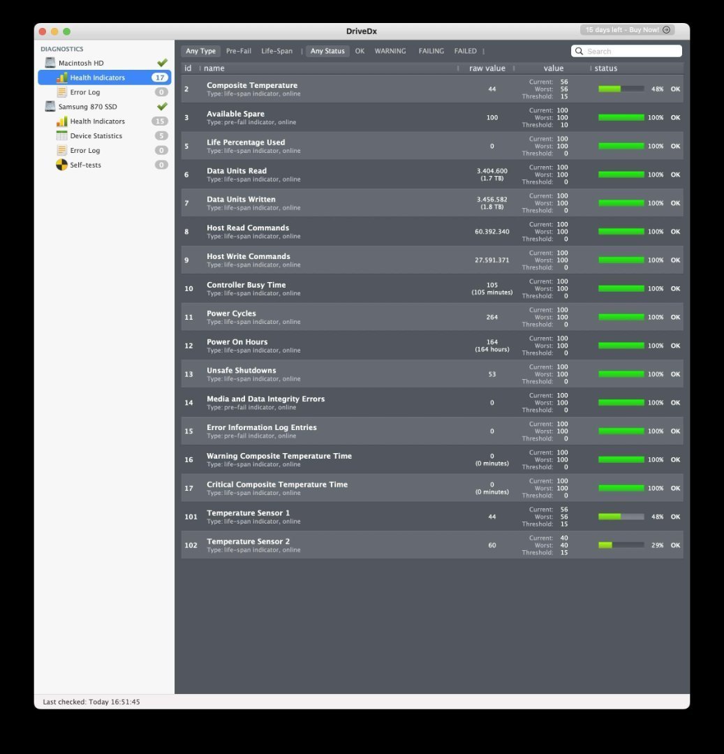Screen dimensions: 724x754
Task: Filter indicators by FAILED status
Action: coord(466,51)
